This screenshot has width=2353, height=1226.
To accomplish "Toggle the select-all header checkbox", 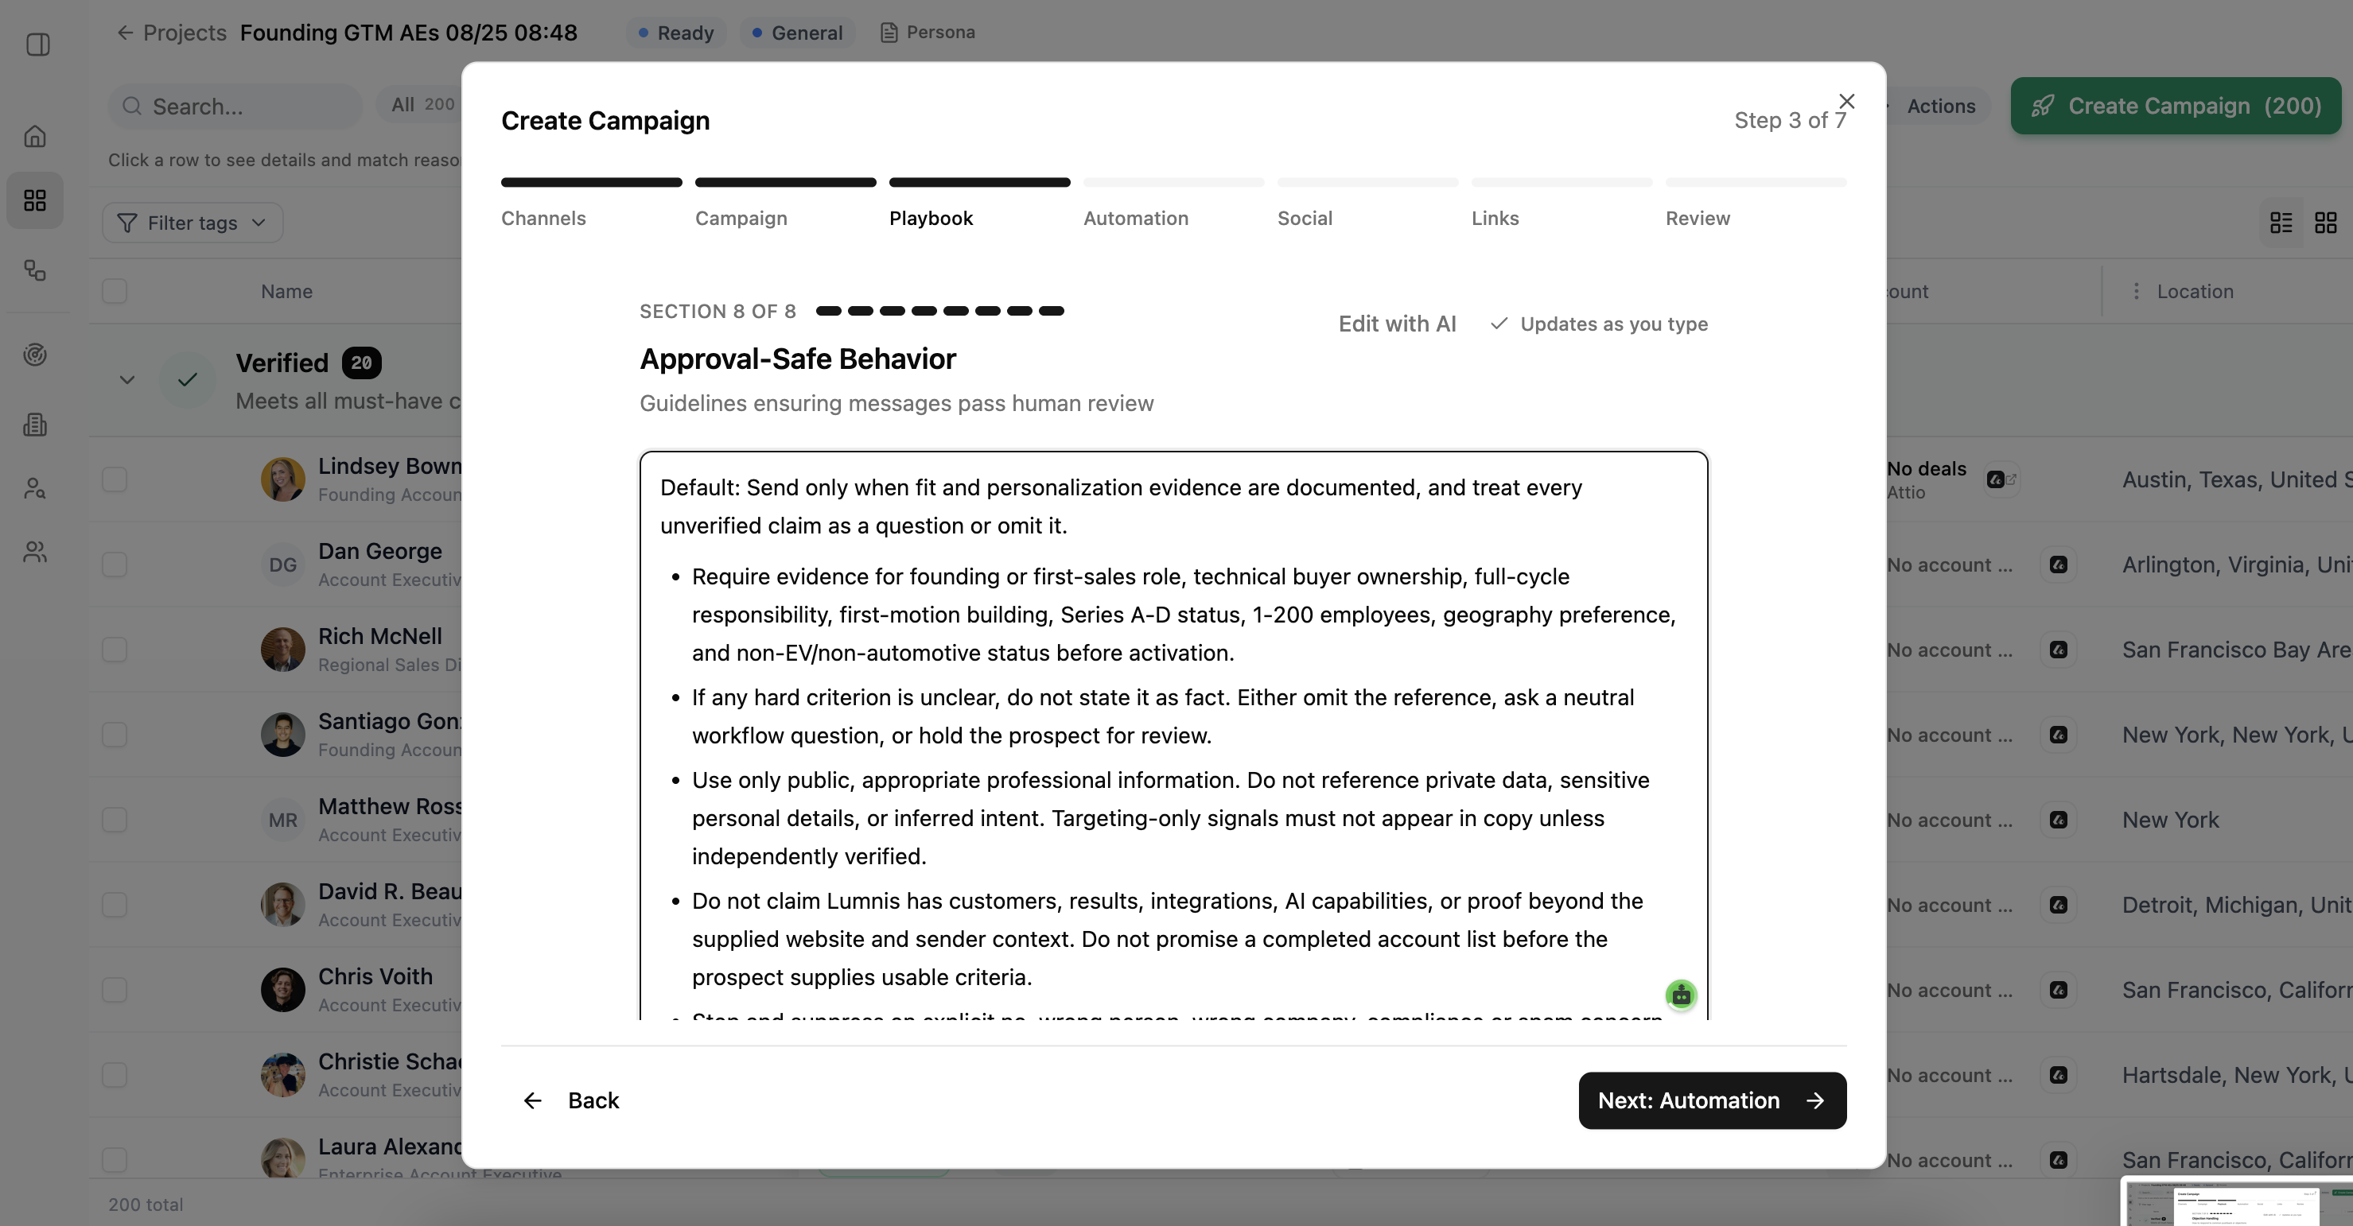I will [115, 291].
